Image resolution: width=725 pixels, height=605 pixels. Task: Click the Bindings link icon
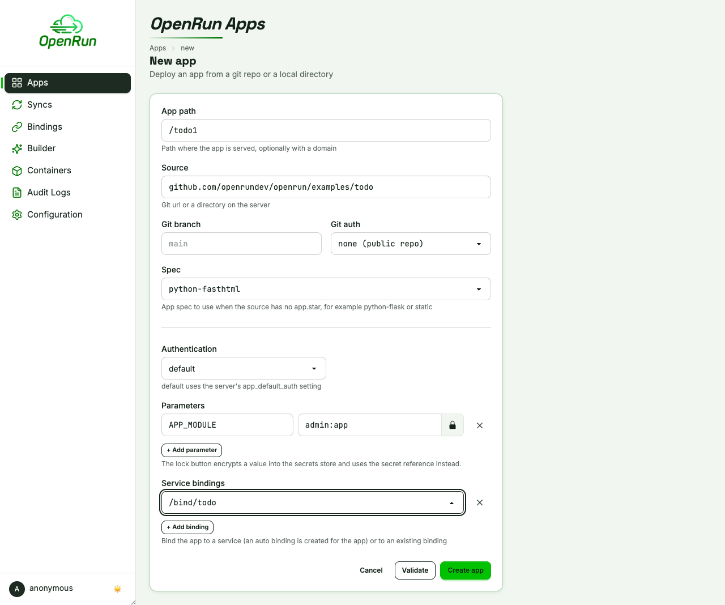(x=17, y=127)
